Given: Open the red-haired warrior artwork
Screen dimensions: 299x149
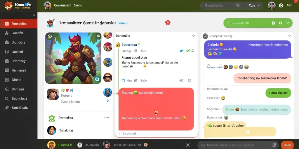Looking at the screenshot, I should click(x=73, y=58).
